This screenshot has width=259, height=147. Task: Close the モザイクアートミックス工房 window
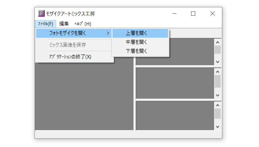click(212, 14)
